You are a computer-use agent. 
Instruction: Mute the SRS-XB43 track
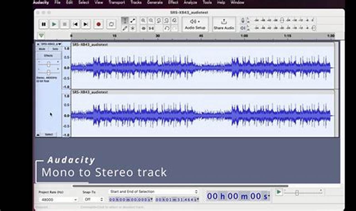[x=42, y=49]
